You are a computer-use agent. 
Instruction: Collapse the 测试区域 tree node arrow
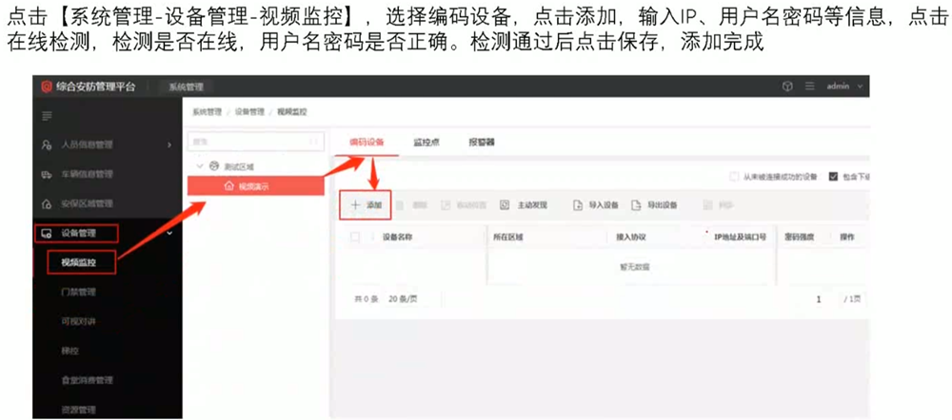pyautogui.click(x=199, y=165)
